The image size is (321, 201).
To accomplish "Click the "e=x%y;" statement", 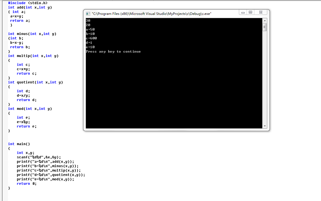I will (x=23, y=122).
